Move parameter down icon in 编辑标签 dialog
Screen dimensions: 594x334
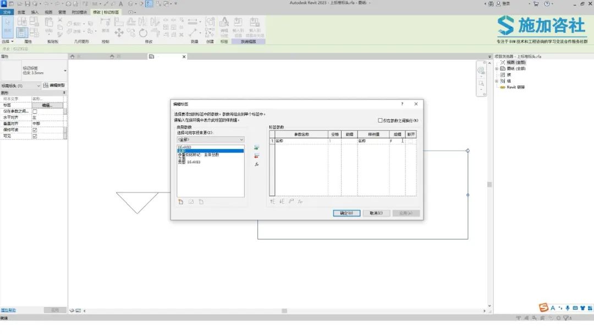coord(282,202)
